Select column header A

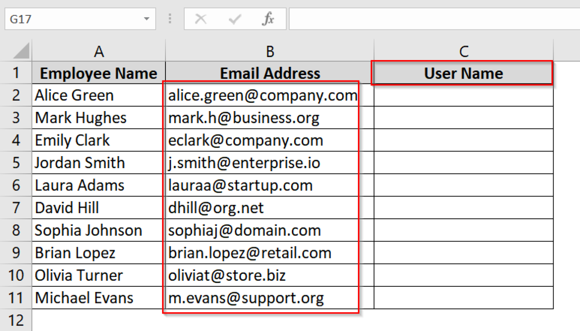(x=98, y=51)
